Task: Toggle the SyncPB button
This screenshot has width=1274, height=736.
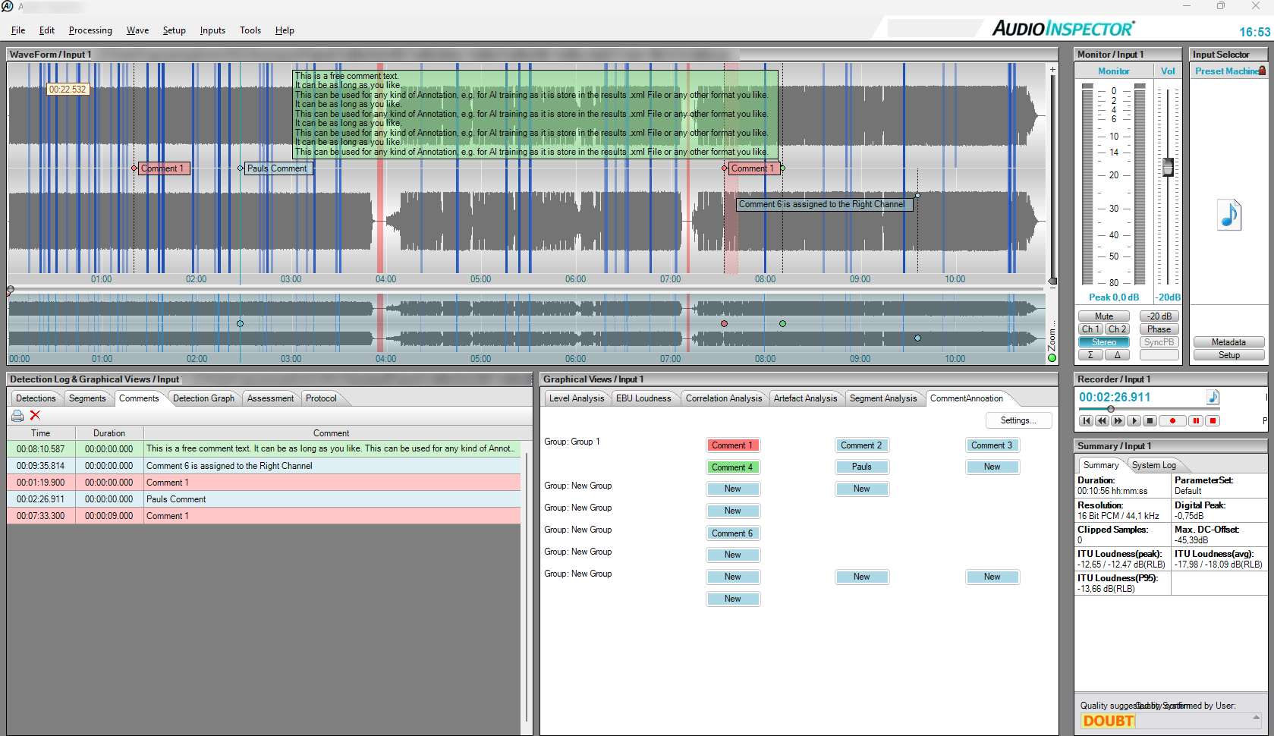Action: click(x=1159, y=342)
